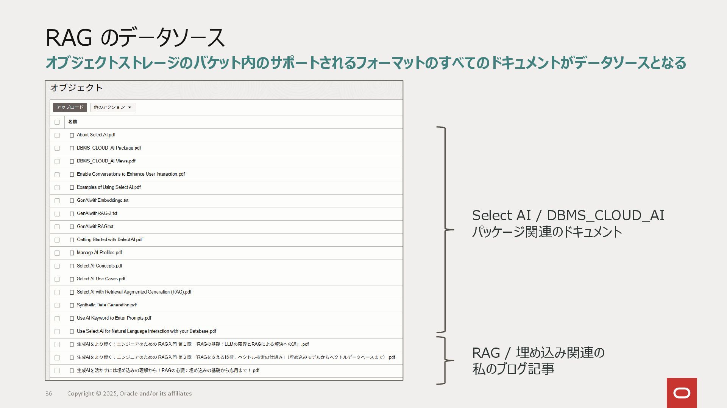Click the red Oracle logo icon
Viewport: 727px width, 408px height.
(x=682, y=393)
